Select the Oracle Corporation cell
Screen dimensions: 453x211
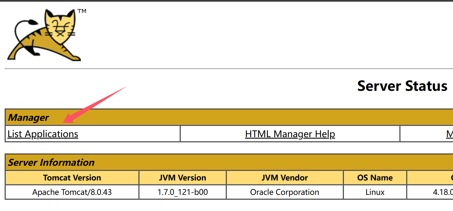click(284, 192)
